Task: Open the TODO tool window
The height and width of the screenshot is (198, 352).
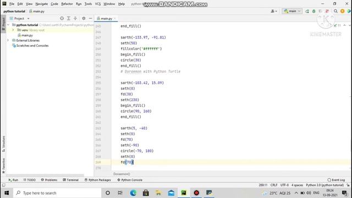Action: 29,180
